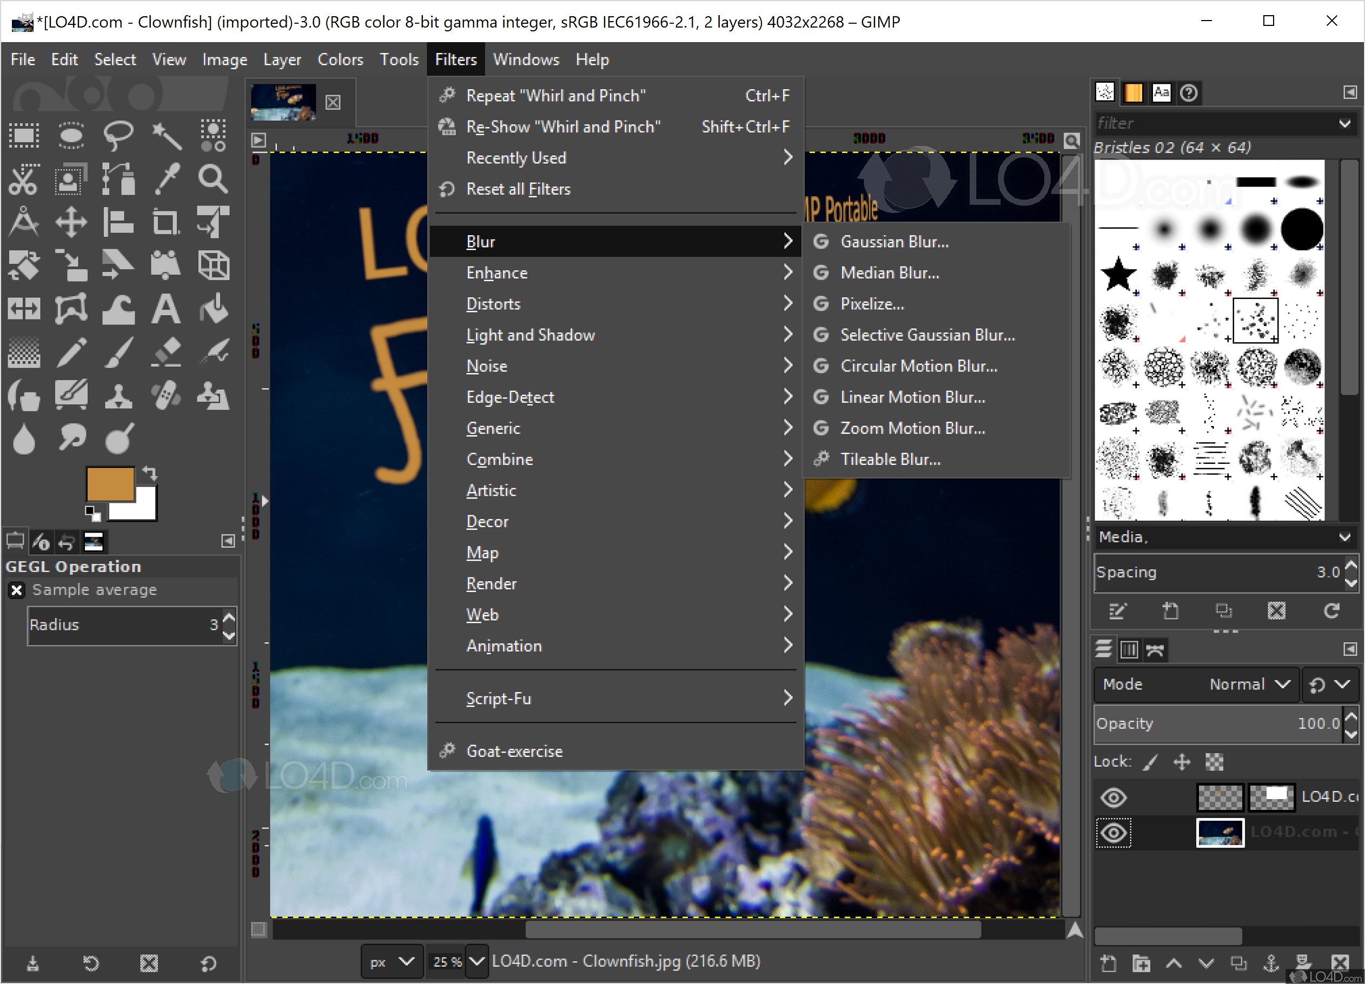The height and width of the screenshot is (984, 1365).
Task: Select the Rectangle Select tool
Action: click(x=24, y=135)
